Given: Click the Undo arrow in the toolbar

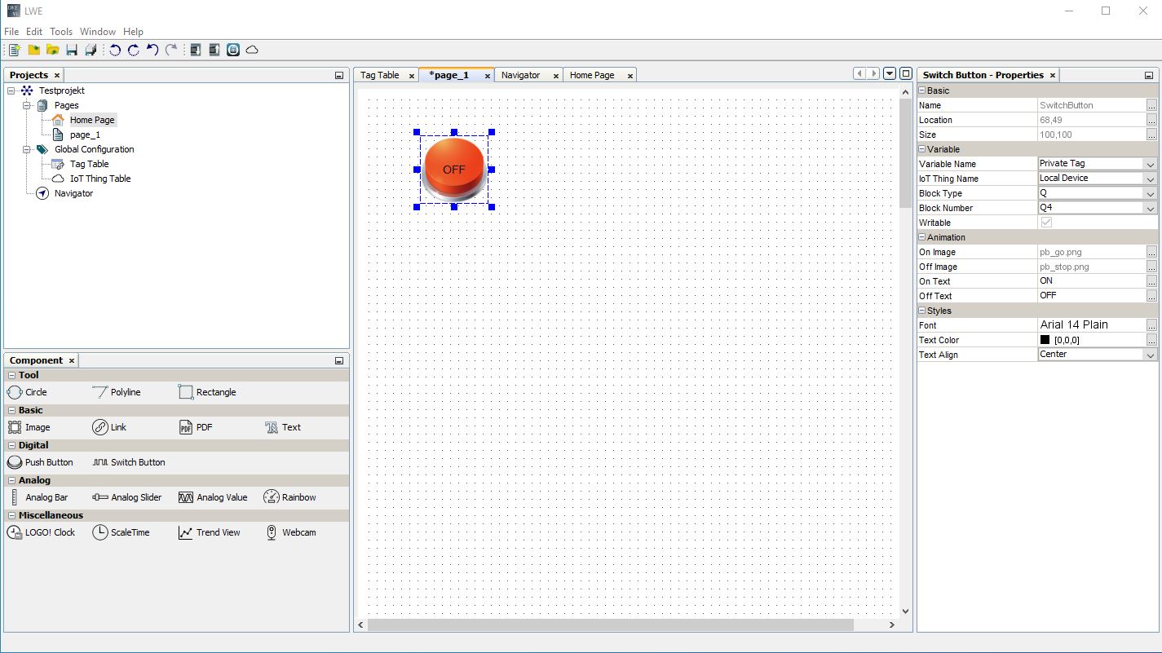Looking at the screenshot, I should (152, 51).
